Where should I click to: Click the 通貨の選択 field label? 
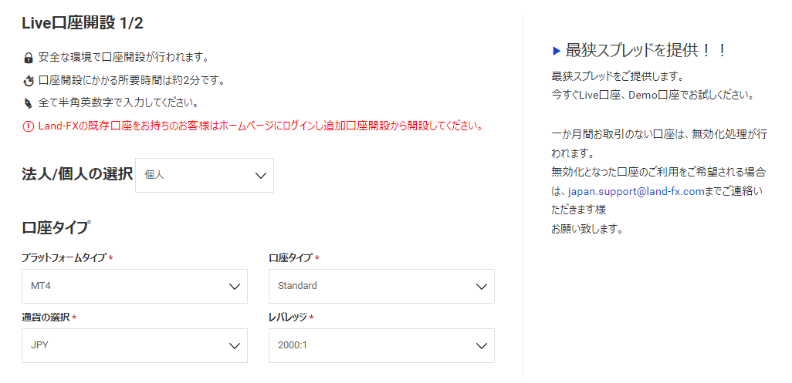point(46,317)
